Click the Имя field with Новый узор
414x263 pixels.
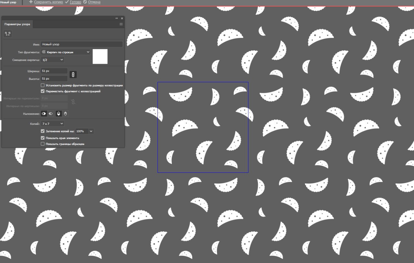(x=82, y=44)
